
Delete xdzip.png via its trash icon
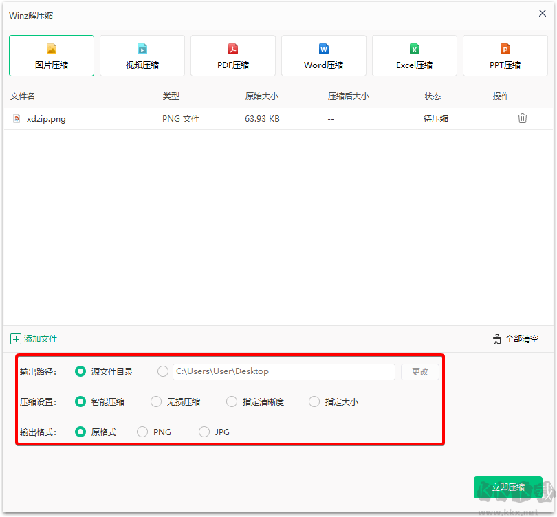point(523,118)
